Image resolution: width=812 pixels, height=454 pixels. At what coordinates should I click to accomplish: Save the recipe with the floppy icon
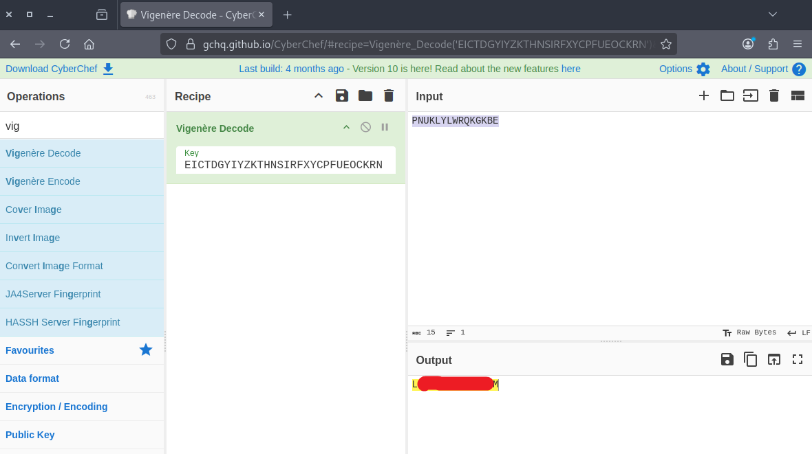pos(342,96)
